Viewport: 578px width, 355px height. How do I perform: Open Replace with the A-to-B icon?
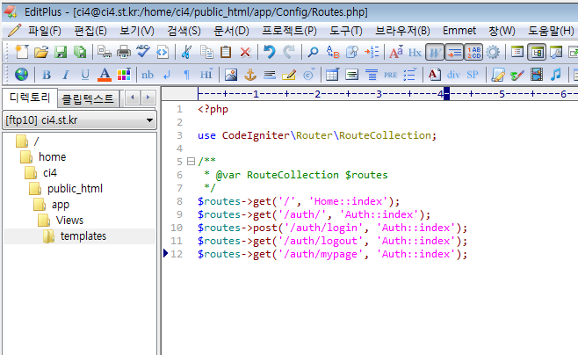[x=333, y=52]
